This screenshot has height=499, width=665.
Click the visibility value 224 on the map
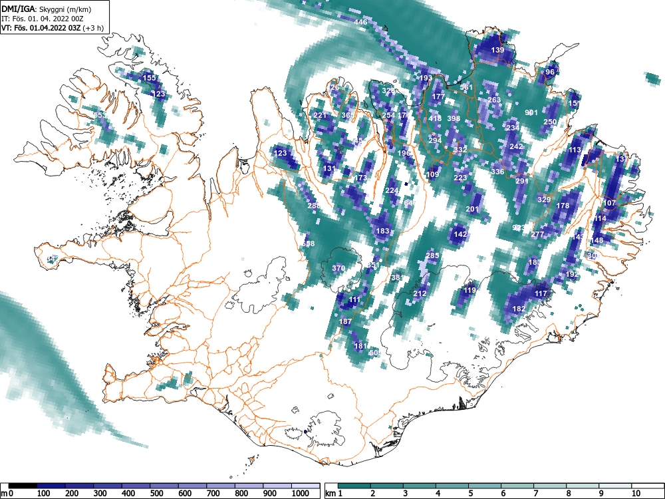[392, 190]
